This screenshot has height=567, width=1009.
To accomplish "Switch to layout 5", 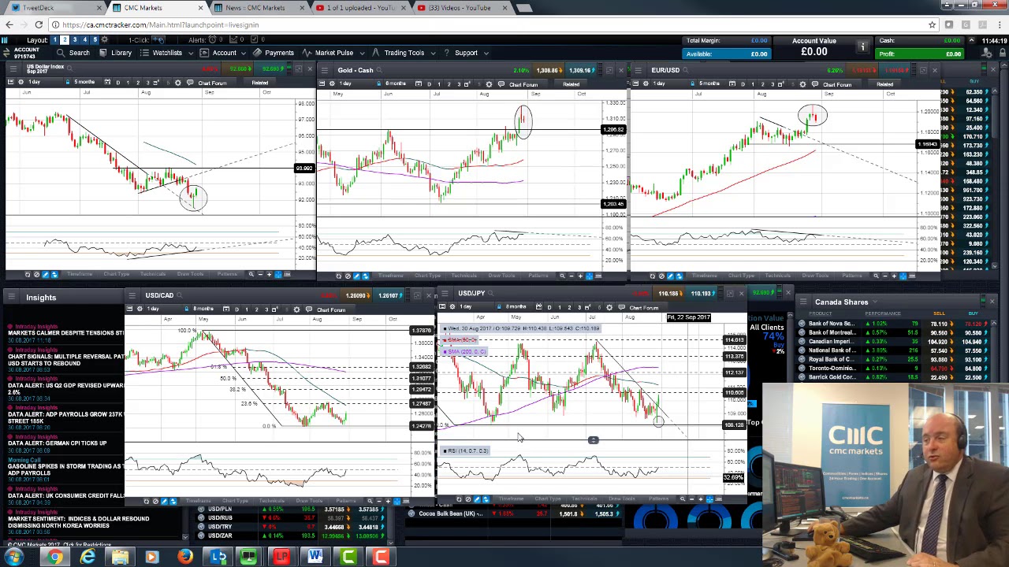I will [x=95, y=40].
